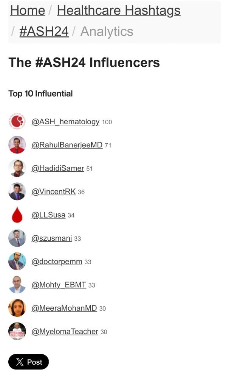Click the X Post button

pyautogui.click(x=28, y=362)
